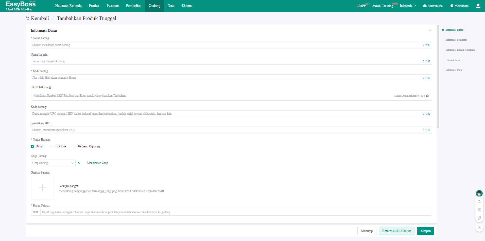Open the Produk menu
Image resolution: width=485 pixels, height=241 pixels.
pos(94,6)
